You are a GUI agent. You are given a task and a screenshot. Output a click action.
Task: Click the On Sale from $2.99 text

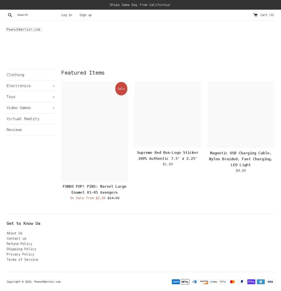88,198
